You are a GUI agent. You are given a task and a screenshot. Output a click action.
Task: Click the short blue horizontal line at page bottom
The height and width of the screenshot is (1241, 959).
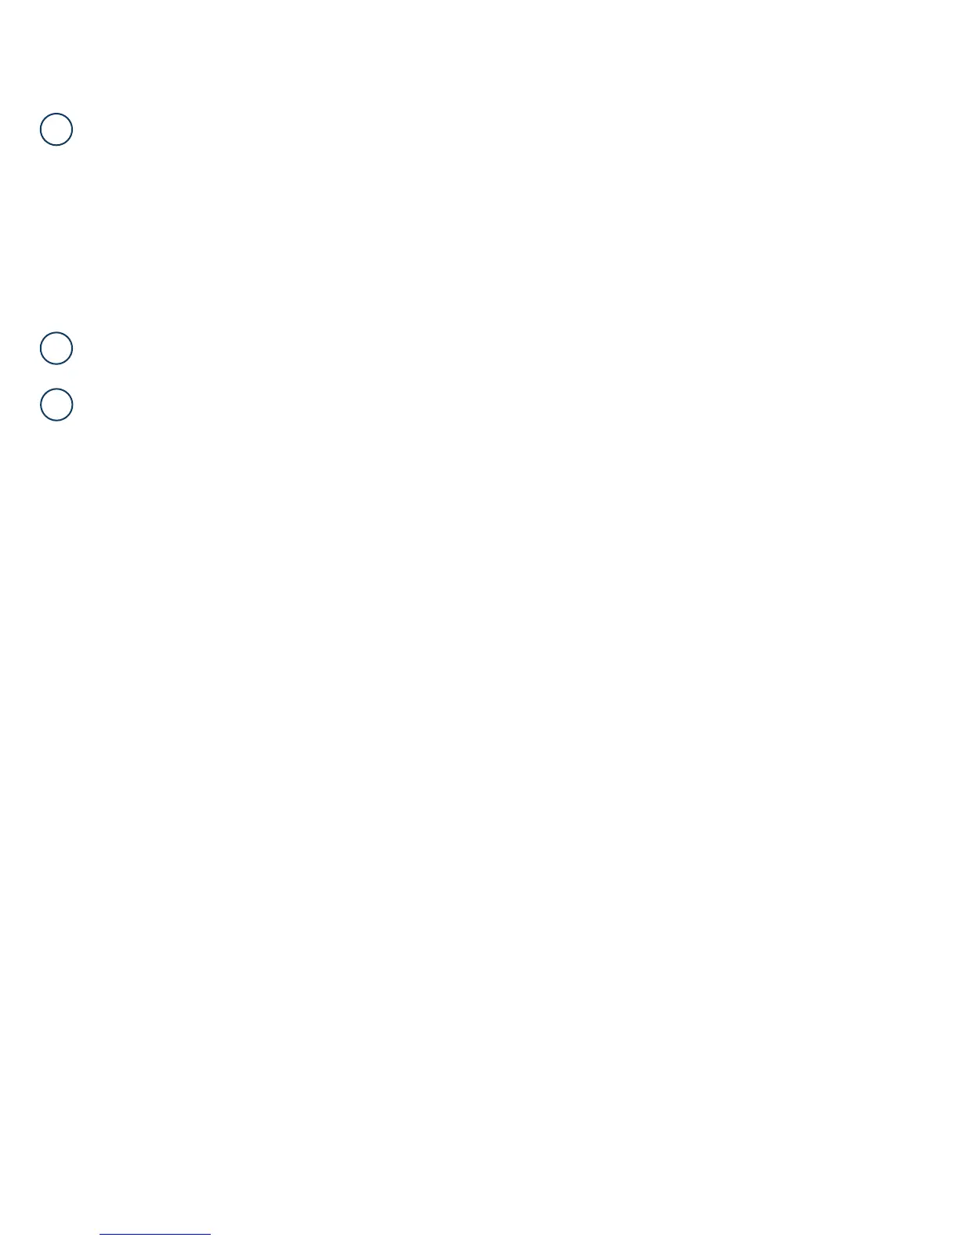(155, 1234)
